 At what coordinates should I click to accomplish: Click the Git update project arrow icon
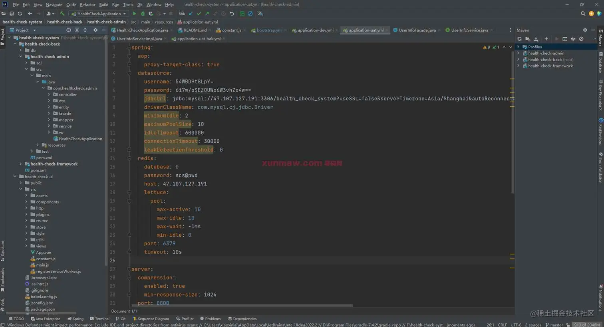coord(191,14)
